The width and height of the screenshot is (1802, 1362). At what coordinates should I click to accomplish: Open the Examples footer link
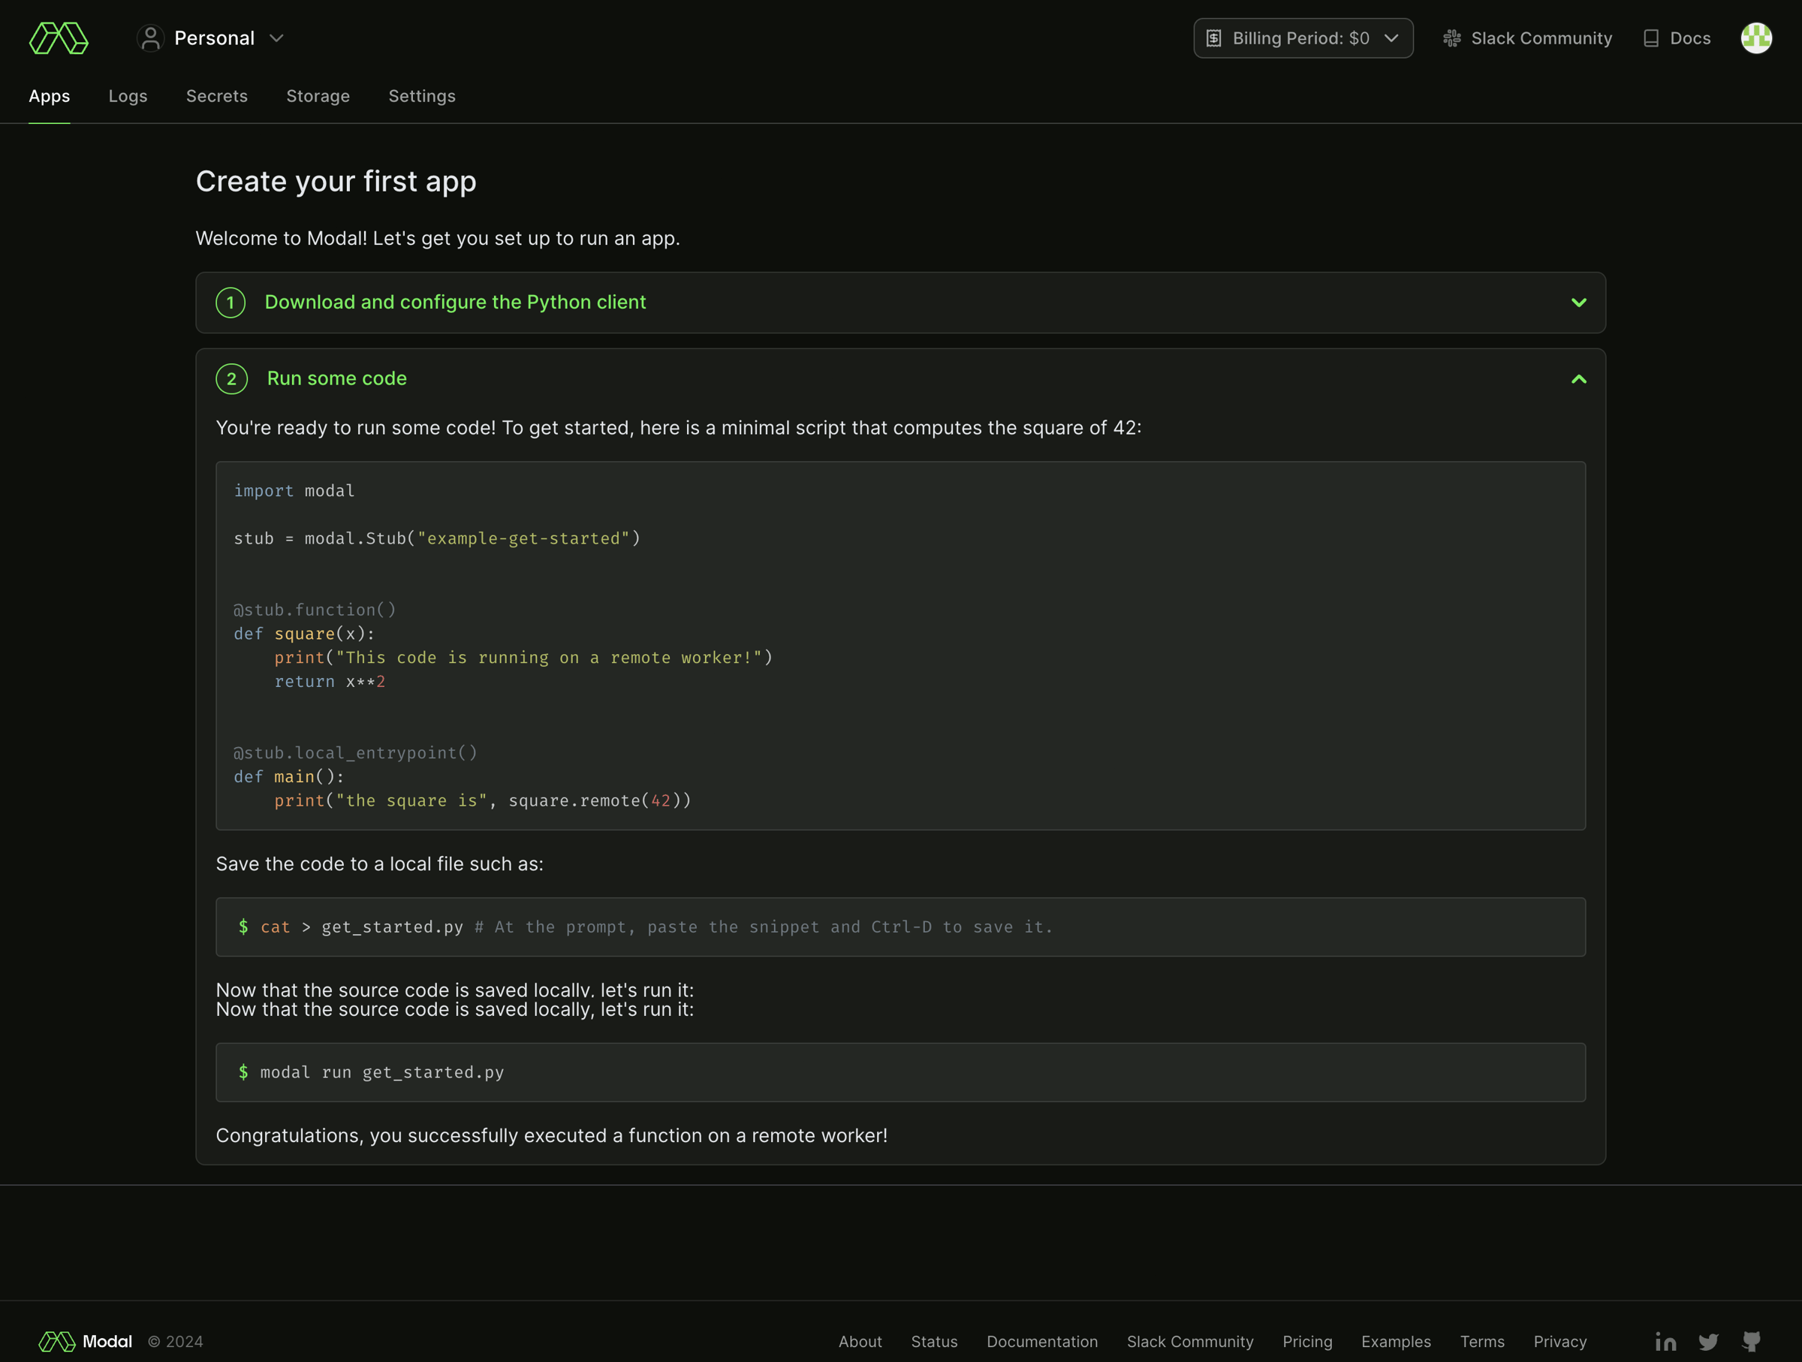click(1396, 1341)
